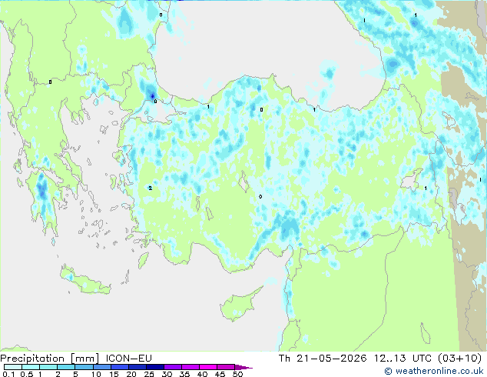Select the '45' legend label
487x377 pixels.
pos(220,374)
